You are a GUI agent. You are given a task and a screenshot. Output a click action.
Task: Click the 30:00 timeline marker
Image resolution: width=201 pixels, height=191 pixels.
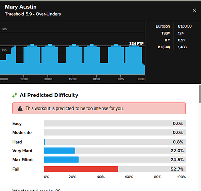48,79
